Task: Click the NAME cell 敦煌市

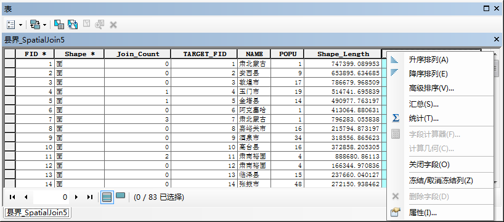Action: [x=254, y=83]
